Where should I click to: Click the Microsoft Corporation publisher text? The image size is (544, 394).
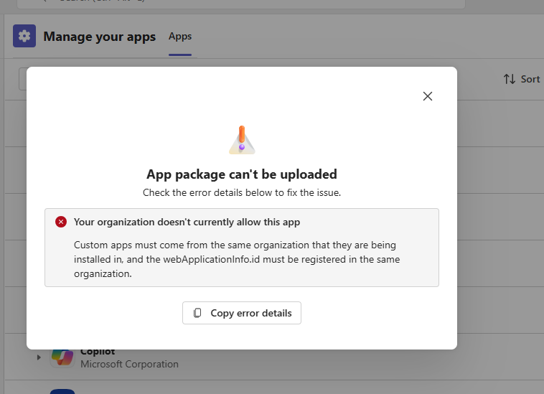pos(129,364)
